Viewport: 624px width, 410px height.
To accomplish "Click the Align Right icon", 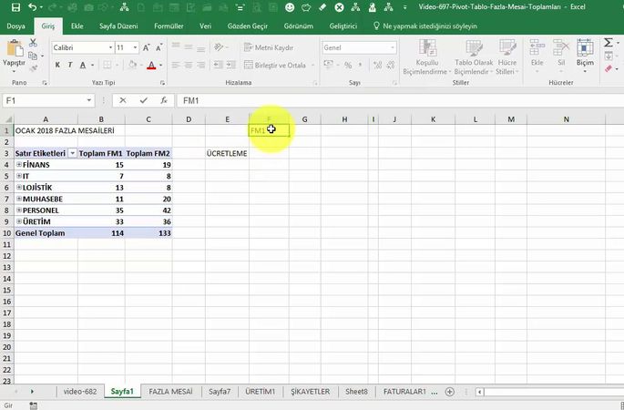I will click(201, 65).
